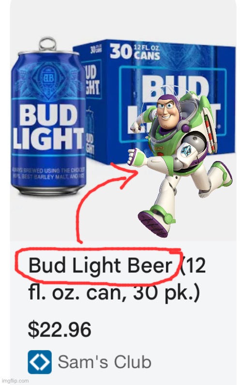Open the Sam's Club store link text
This screenshot has width=242, height=385.
click(105, 362)
